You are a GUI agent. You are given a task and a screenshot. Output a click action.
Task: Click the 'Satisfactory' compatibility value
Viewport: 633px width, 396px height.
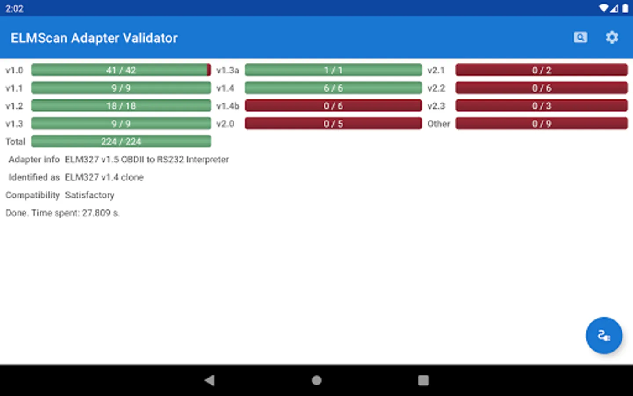pyautogui.click(x=90, y=195)
